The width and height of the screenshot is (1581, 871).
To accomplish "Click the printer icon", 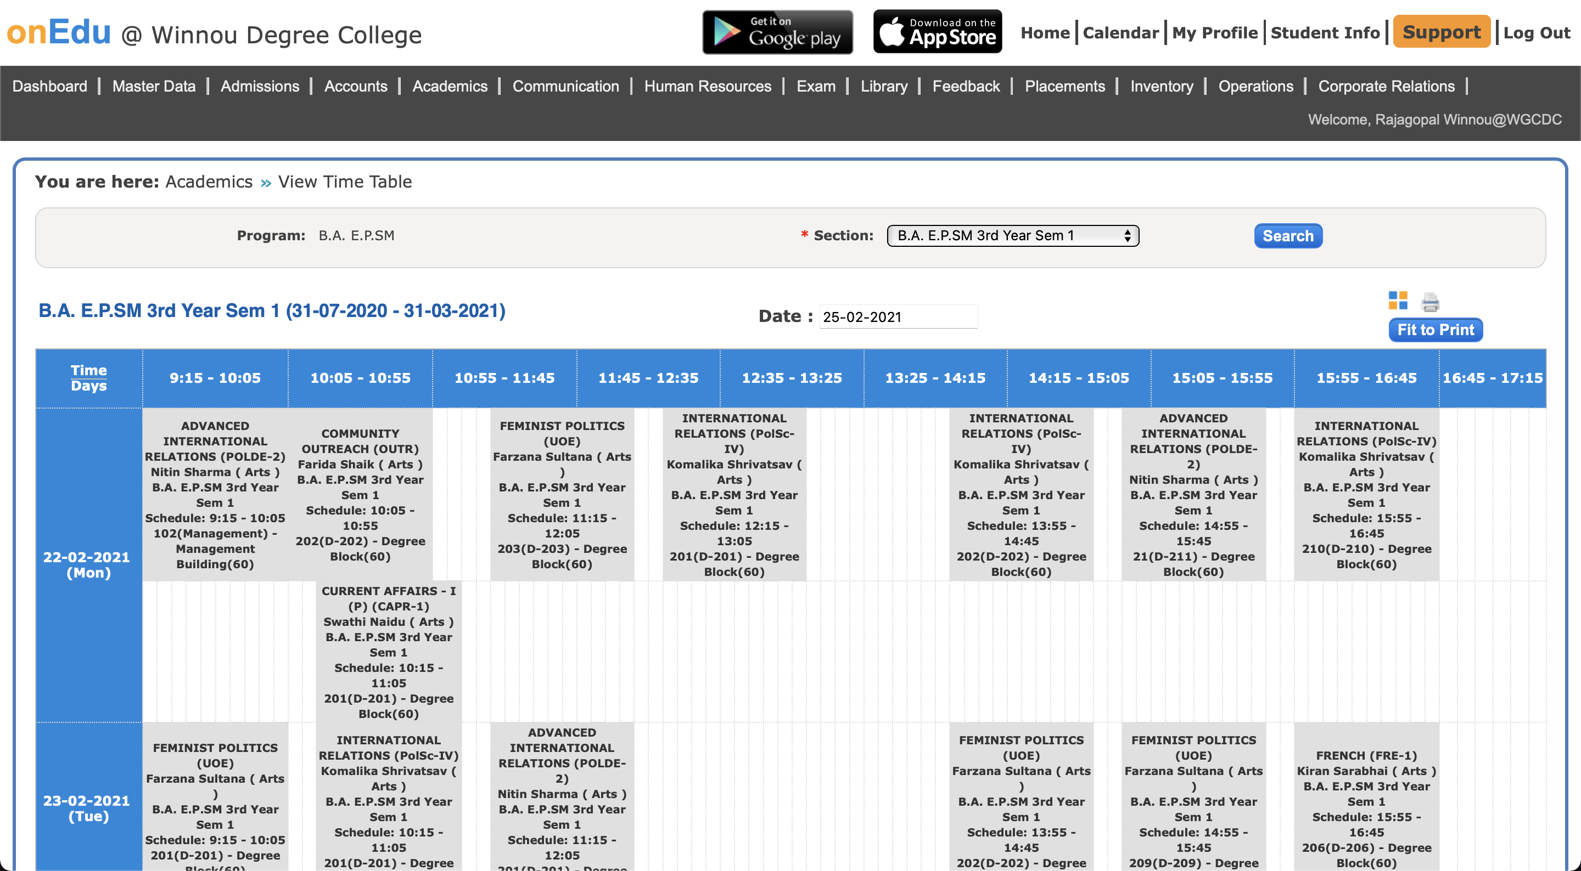I will coord(1430,302).
